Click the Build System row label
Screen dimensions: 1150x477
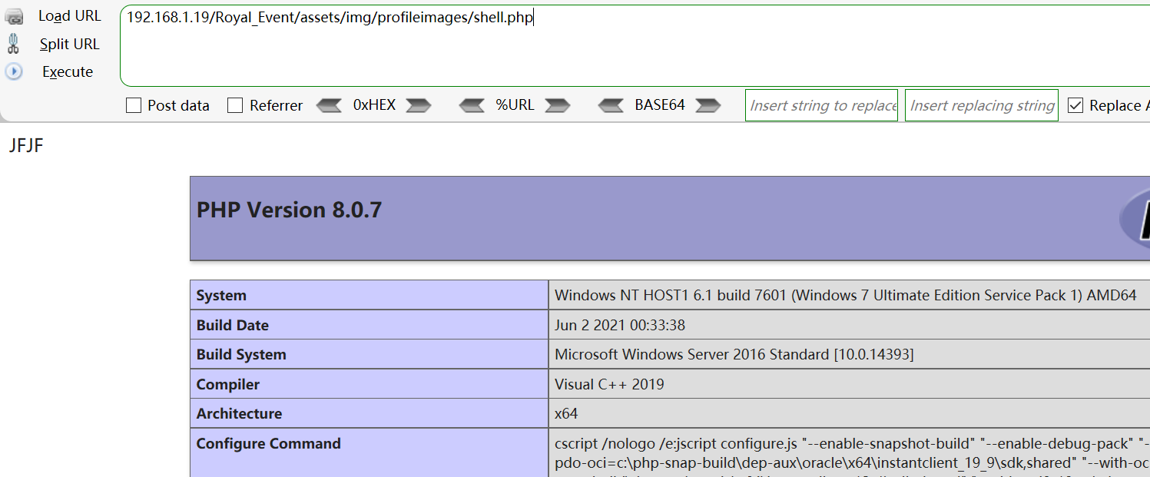241,355
